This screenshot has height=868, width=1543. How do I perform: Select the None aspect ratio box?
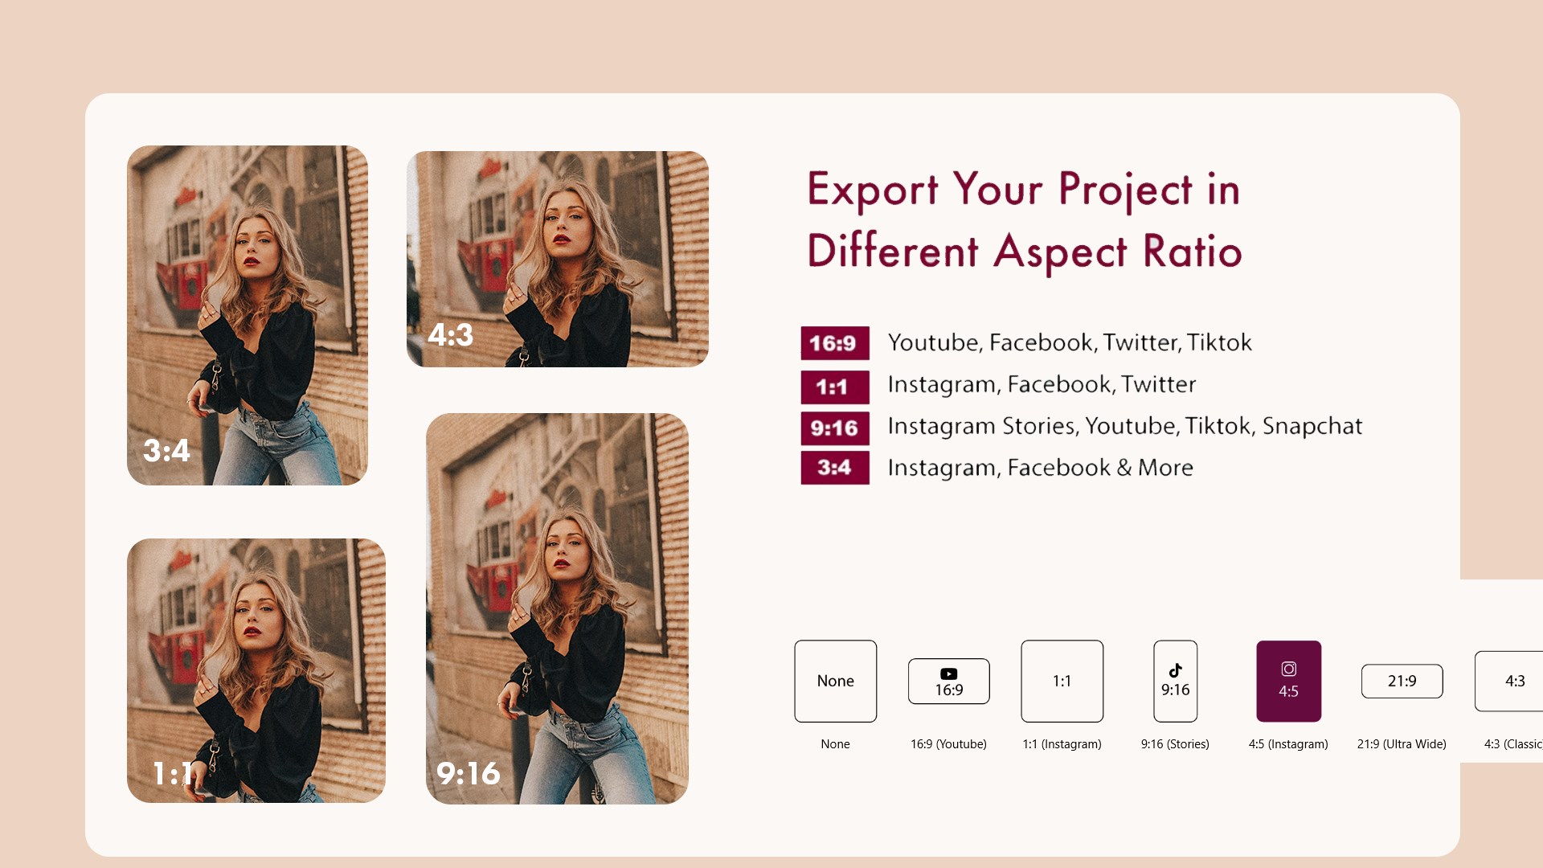click(x=835, y=681)
